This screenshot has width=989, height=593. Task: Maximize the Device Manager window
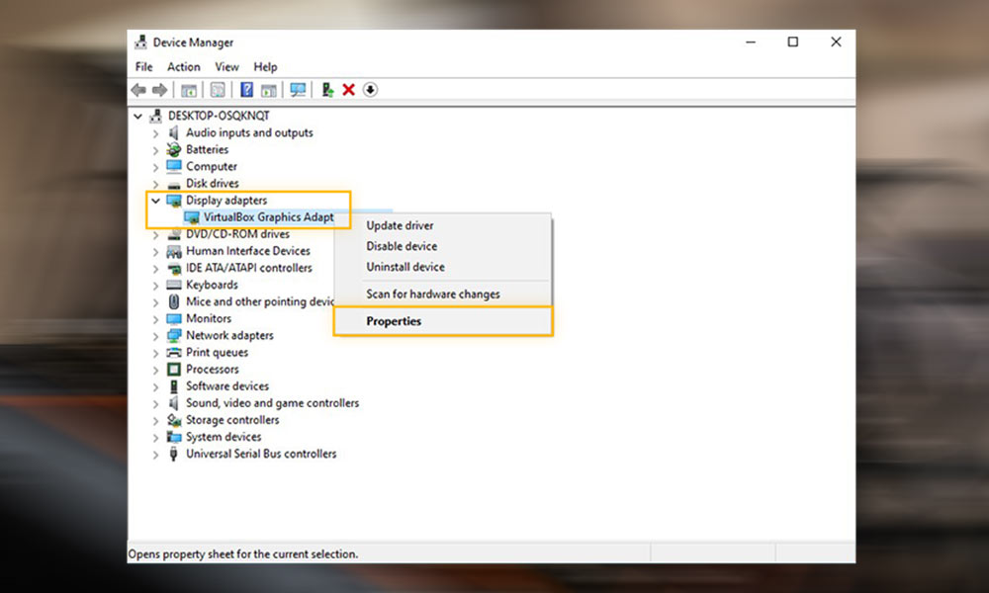tap(793, 42)
